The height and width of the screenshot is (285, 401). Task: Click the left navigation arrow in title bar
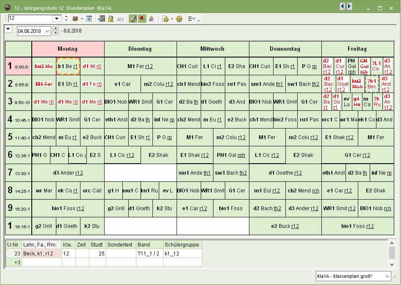pyautogui.click(x=342, y=6)
